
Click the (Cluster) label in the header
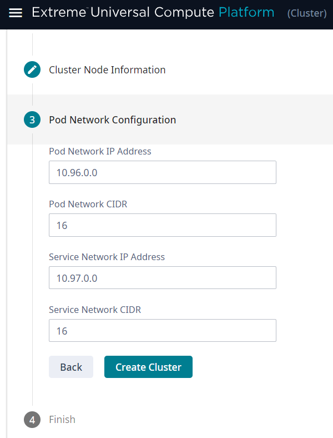click(306, 13)
